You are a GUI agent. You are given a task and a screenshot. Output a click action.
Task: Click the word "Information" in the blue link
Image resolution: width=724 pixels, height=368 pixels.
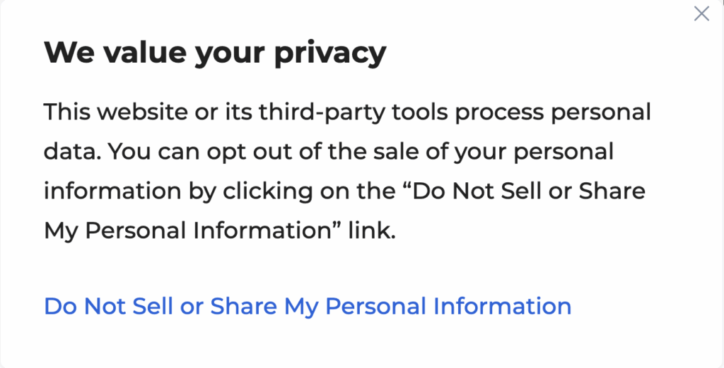pyautogui.click(x=502, y=307)
